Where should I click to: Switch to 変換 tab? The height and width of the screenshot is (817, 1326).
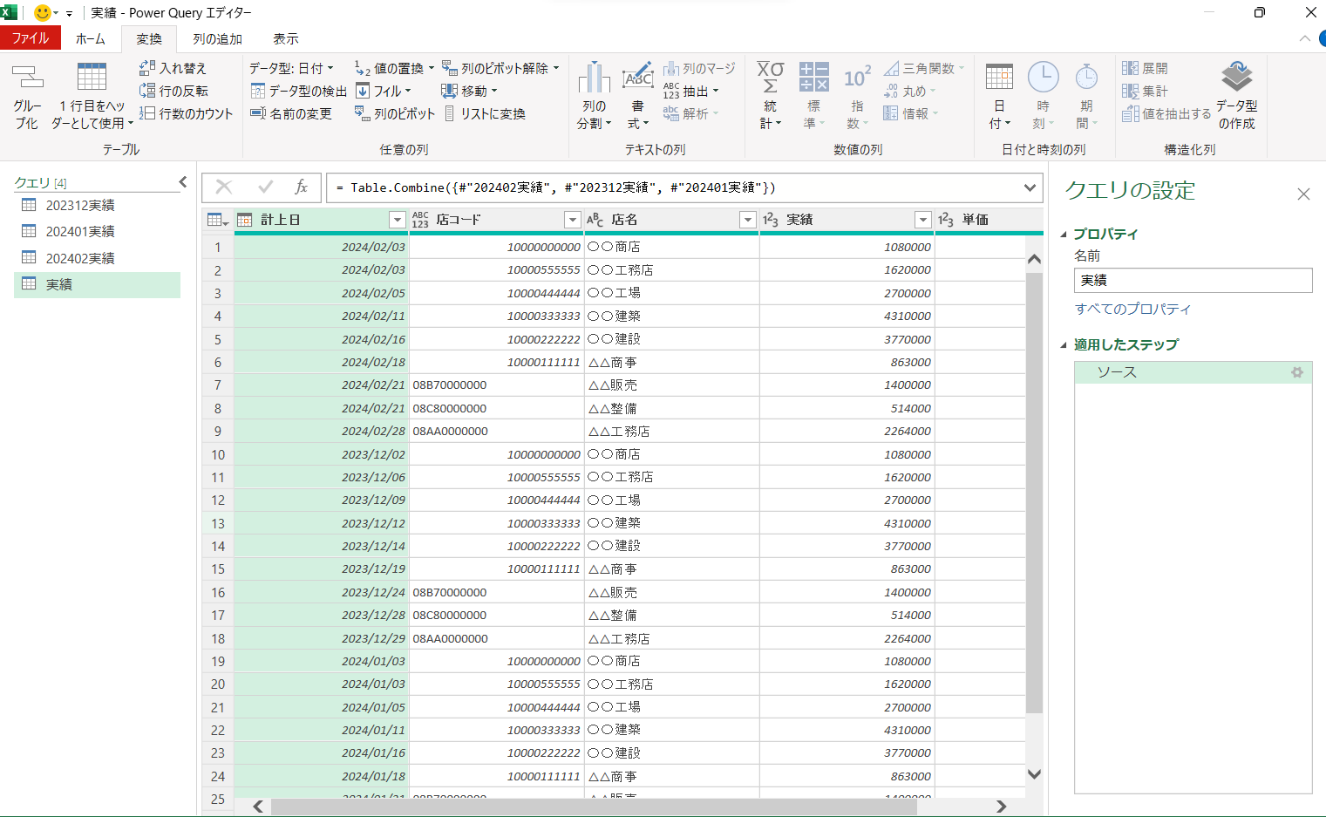pos(149,38)
